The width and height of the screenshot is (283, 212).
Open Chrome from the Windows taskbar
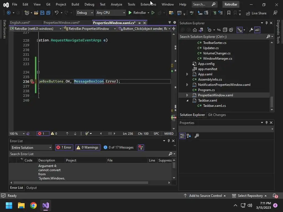[33, 205]
